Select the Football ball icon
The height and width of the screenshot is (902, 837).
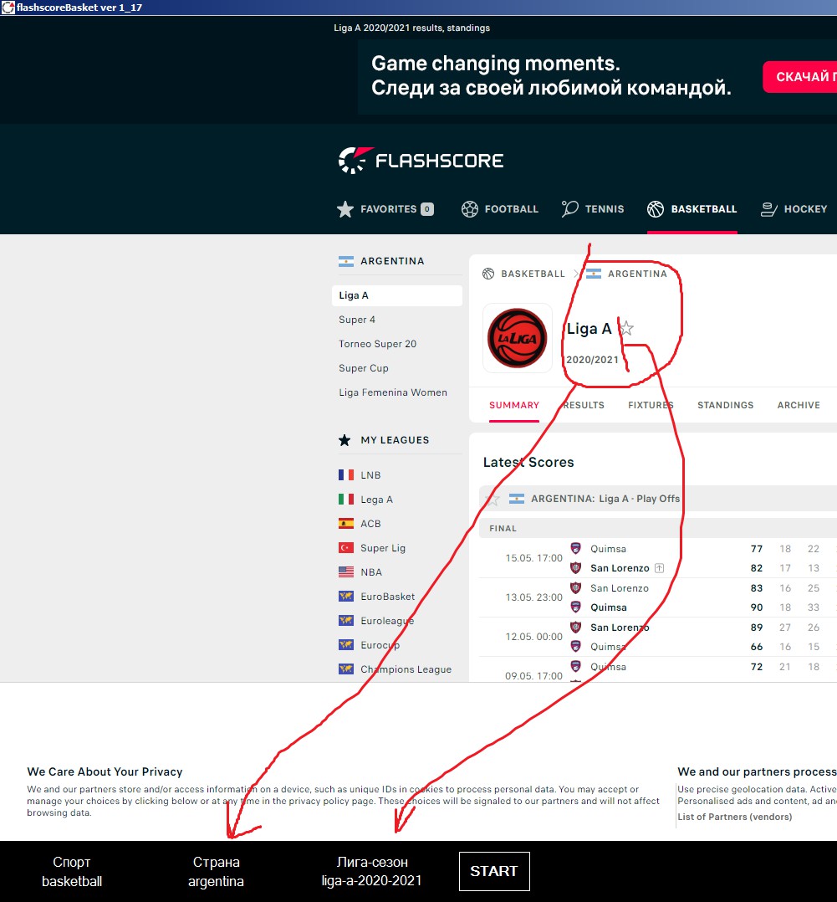[x=470, y=209]
